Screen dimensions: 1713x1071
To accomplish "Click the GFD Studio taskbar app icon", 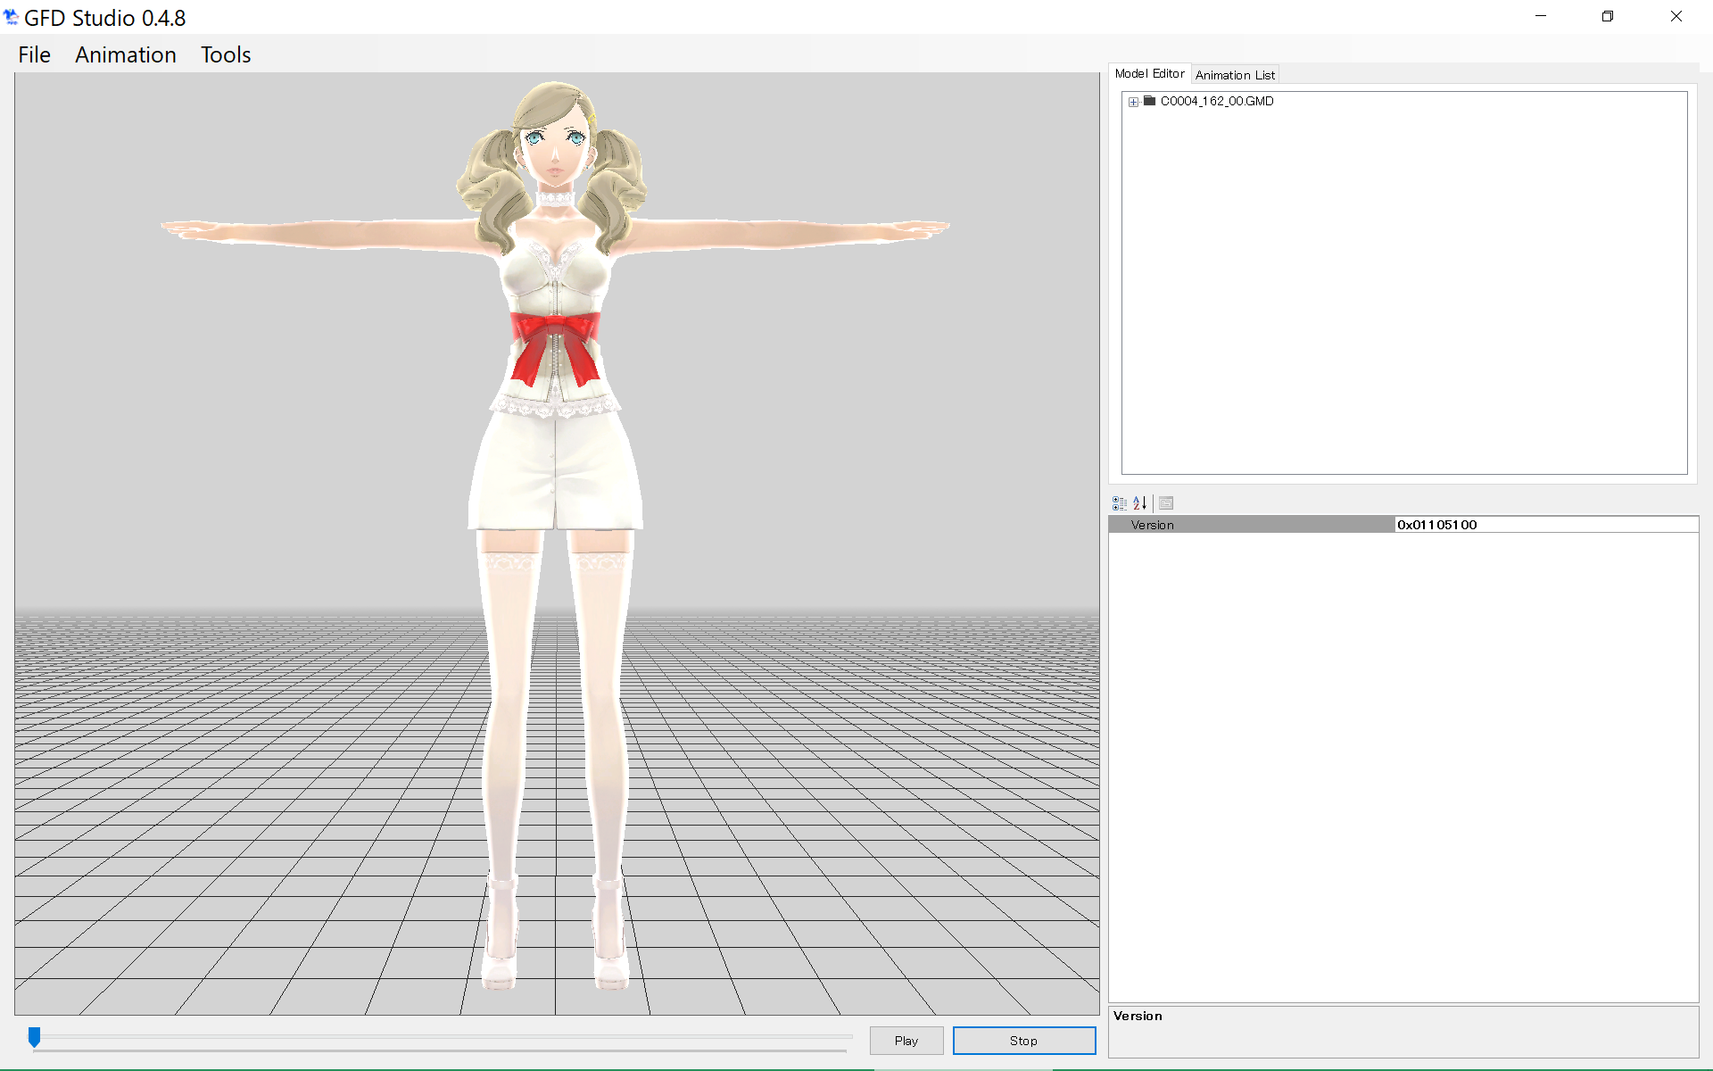I will pyautogui.click(x=15, y=16).
